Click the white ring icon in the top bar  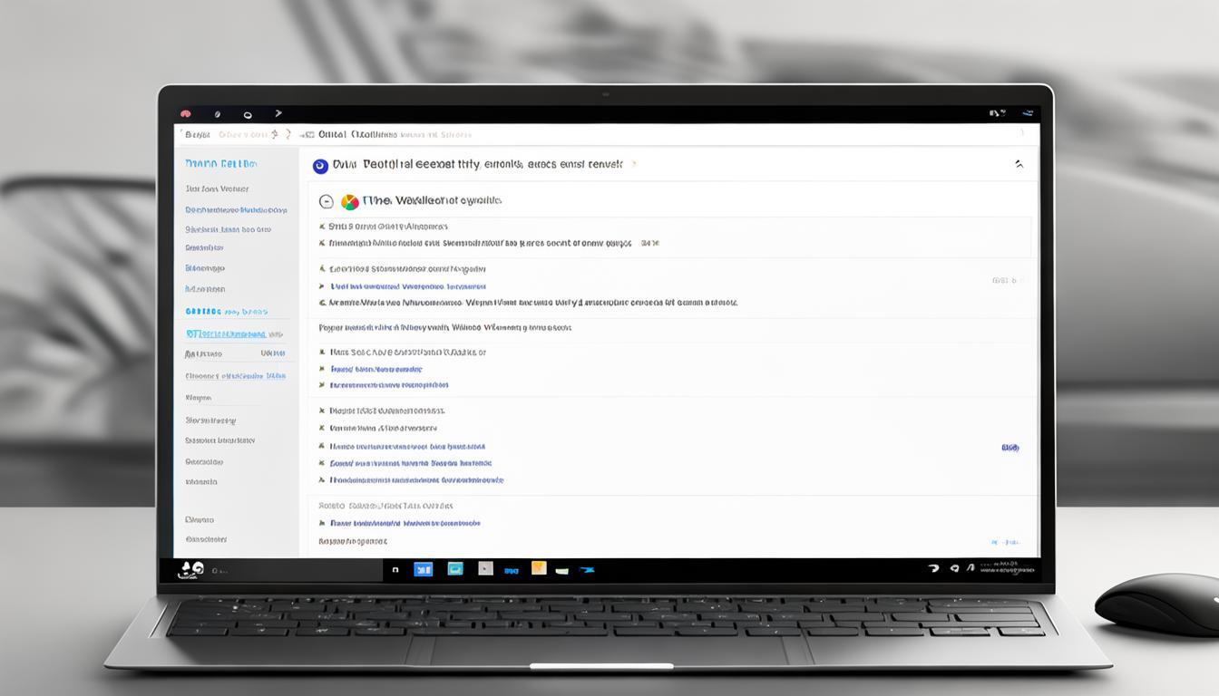click(x=247, y=115)
